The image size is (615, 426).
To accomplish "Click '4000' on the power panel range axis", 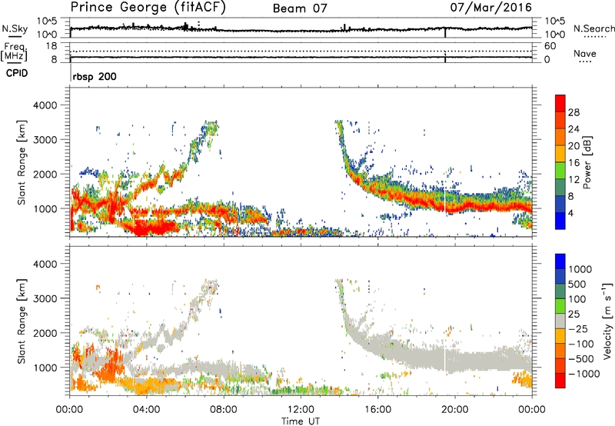I will (x=45, y=105).
